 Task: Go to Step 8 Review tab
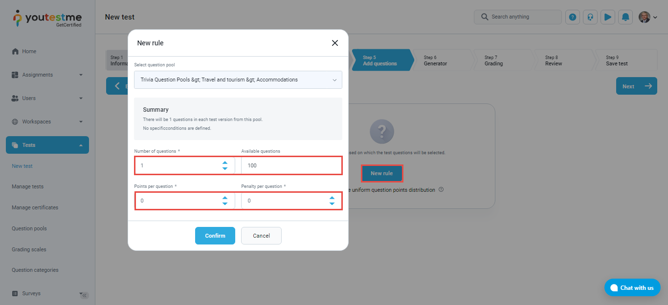(564, 60)
